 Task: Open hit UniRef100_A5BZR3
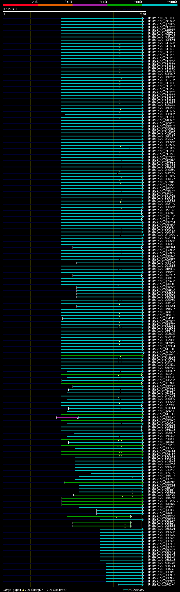[x=161, y=33]
